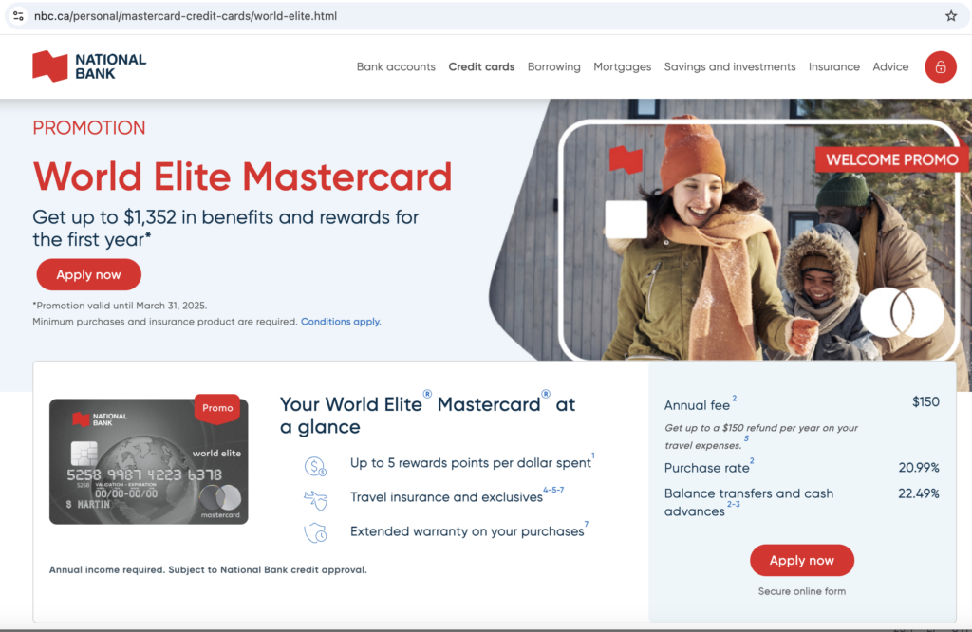Viewport: 972px width, 632px height.
Task: Open the Savings and investments menu
Action: tap(730, 67)
